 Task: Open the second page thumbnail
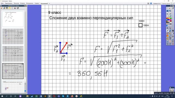(x=13, y=36)
